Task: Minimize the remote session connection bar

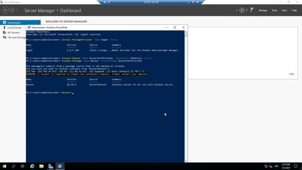Action: (189, 2)
